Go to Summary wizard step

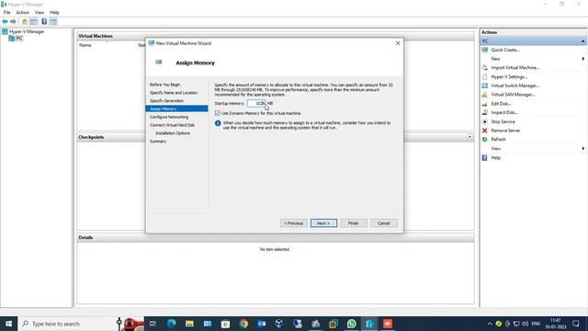158,142
